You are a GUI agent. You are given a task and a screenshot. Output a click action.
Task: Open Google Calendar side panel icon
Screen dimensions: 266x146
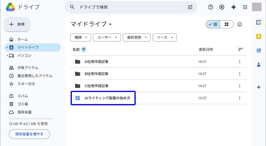259,22
